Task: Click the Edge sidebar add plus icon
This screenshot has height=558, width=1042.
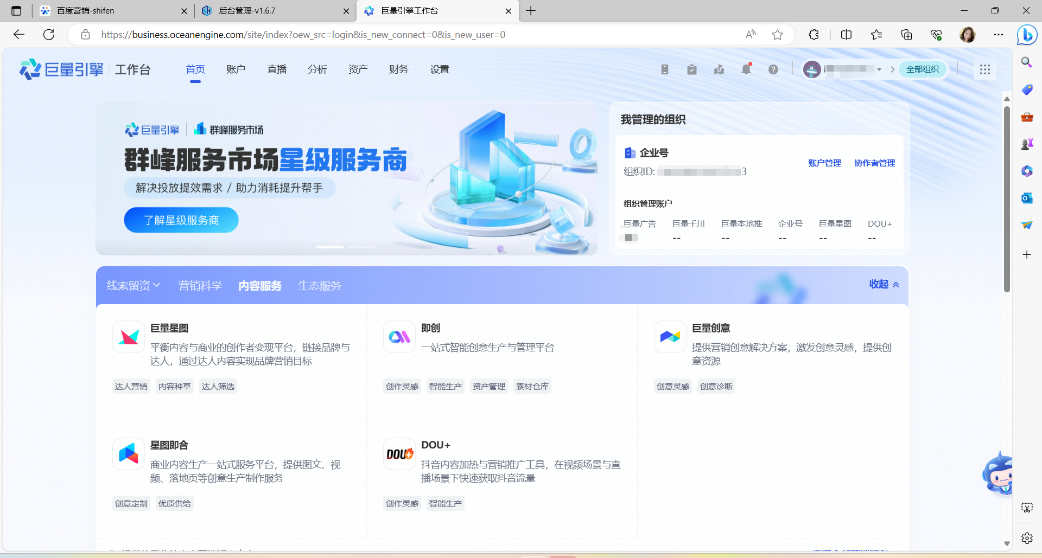Action: coord(1027,254)
